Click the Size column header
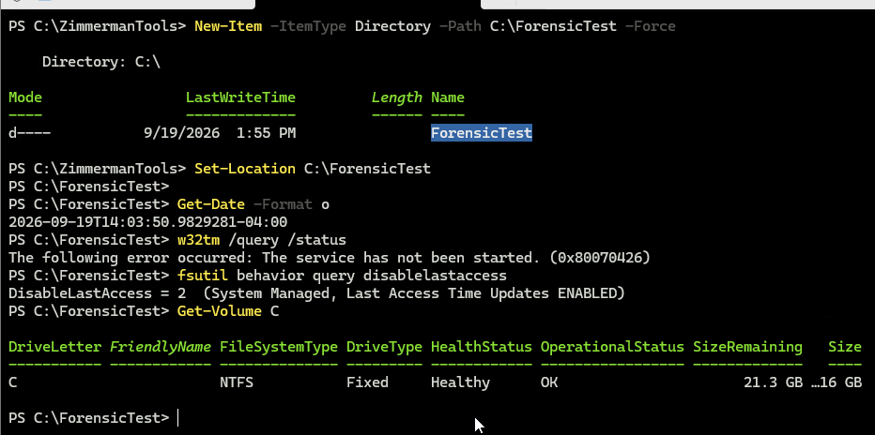 pos(845,347)
